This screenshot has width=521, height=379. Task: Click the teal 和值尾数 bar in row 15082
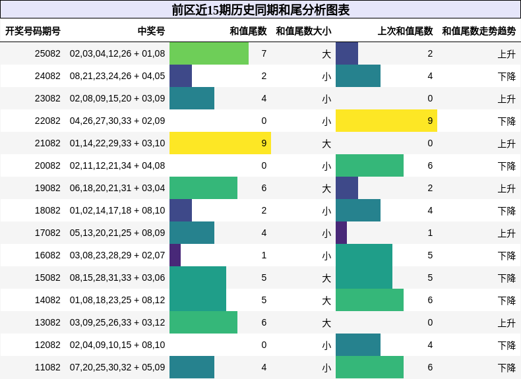coord(198,277)
